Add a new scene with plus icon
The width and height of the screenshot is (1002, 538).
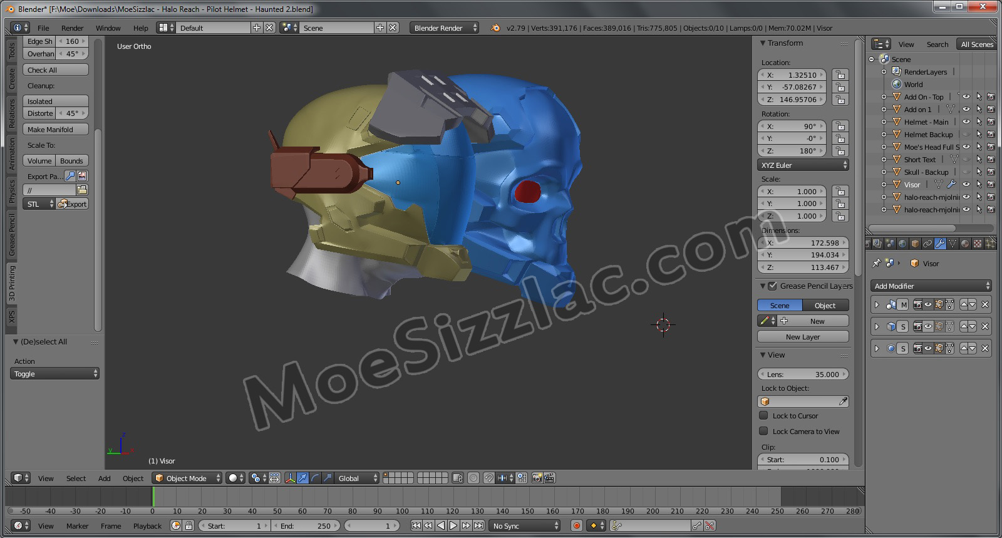click(x=380, y=28)
